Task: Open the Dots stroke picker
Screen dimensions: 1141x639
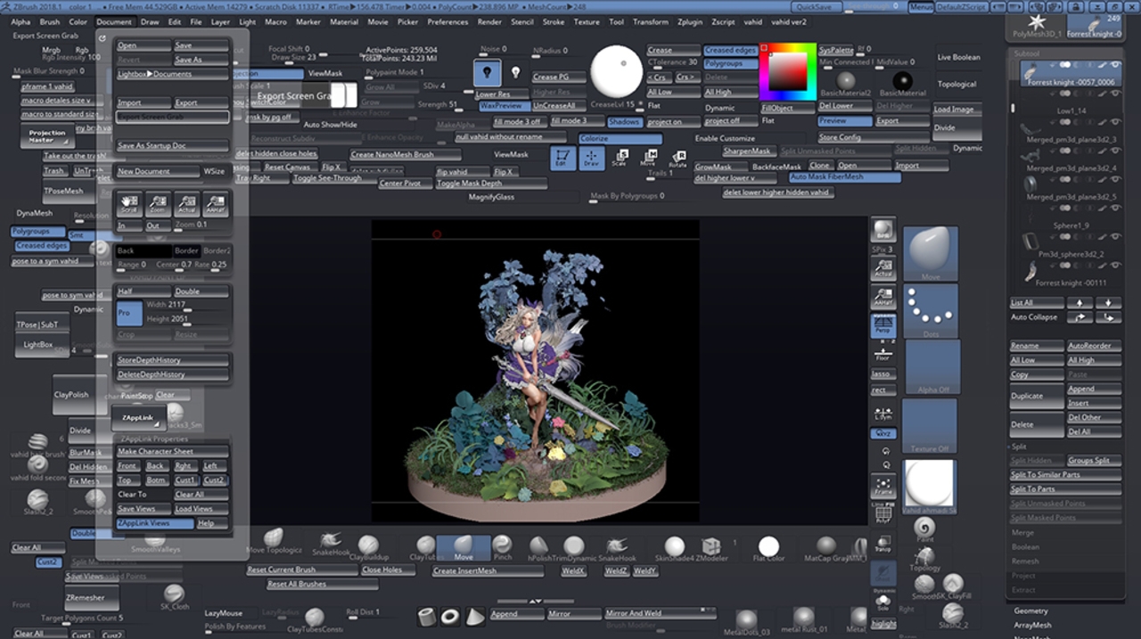Action: click(931, 311)
